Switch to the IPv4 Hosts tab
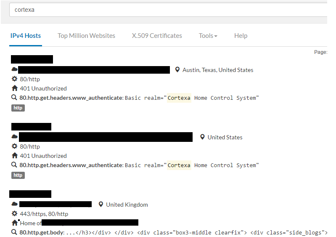336x237 pixels. point(26,36)
